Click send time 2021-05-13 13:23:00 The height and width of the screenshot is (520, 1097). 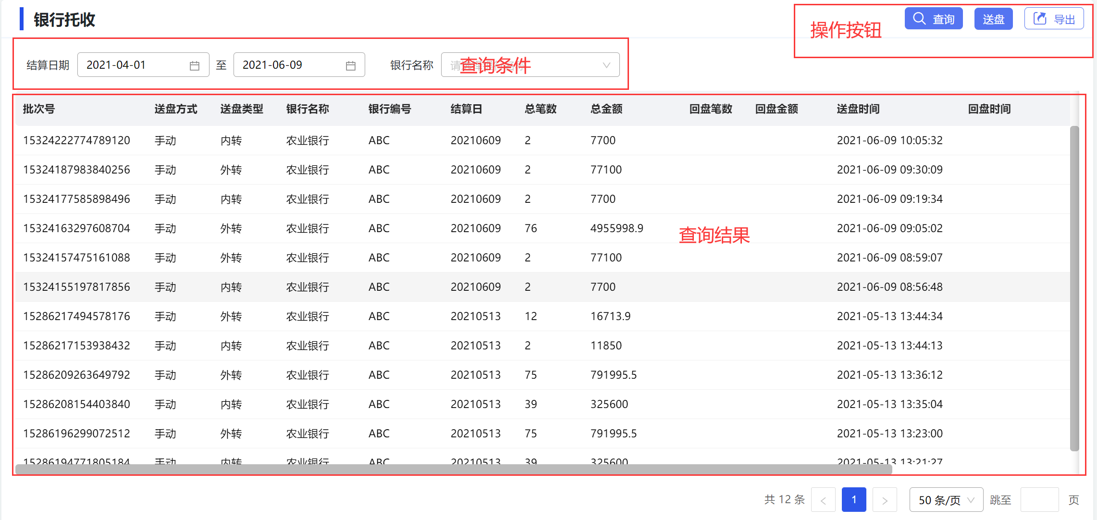point(890,433)
